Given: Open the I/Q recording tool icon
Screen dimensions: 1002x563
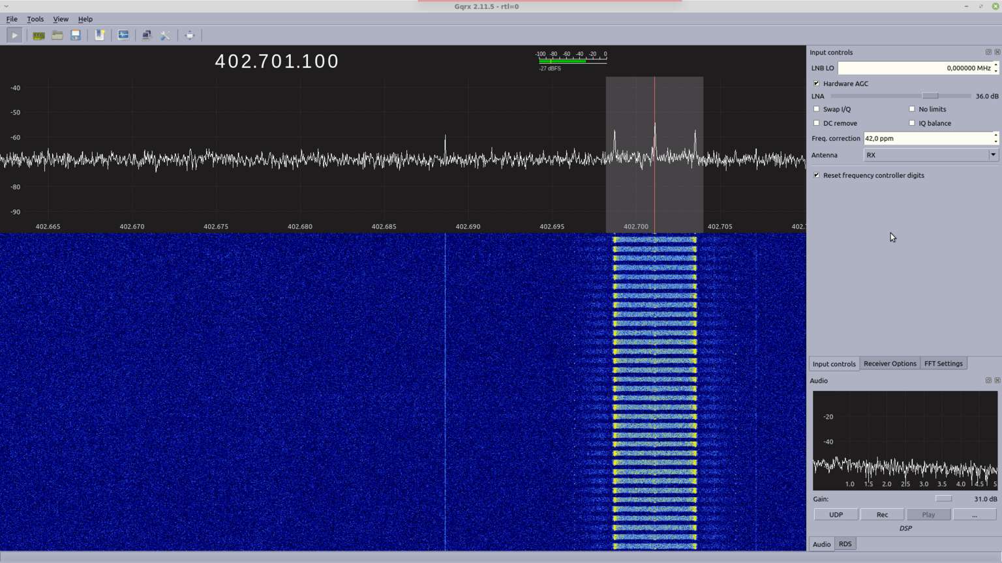Looking at the screenshot, I should click(x=123, y=35).
